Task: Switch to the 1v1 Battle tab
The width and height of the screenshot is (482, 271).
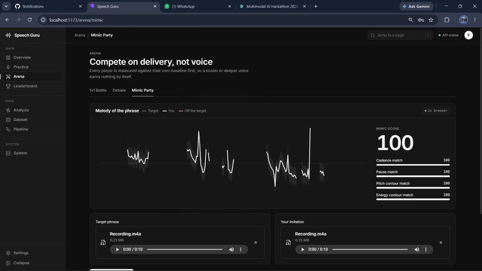Action: pyautogui.click(x=97, y=90)
